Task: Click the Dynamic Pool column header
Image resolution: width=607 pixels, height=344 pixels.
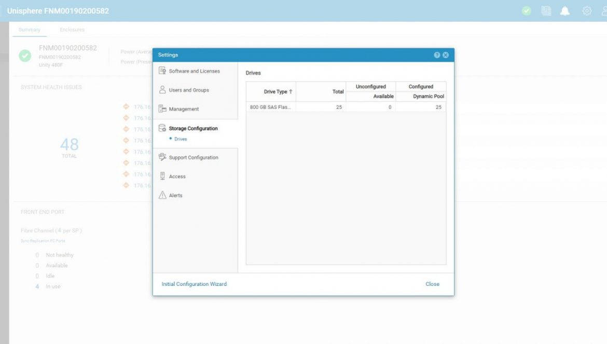Action: [421, 97]
